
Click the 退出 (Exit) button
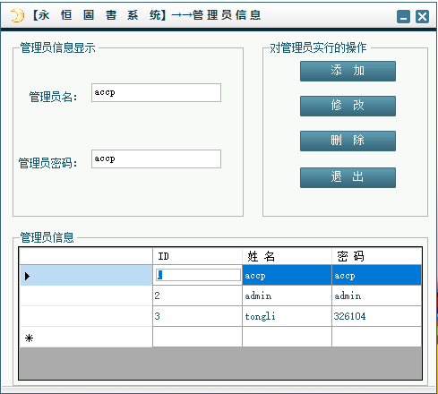[348, 177]
